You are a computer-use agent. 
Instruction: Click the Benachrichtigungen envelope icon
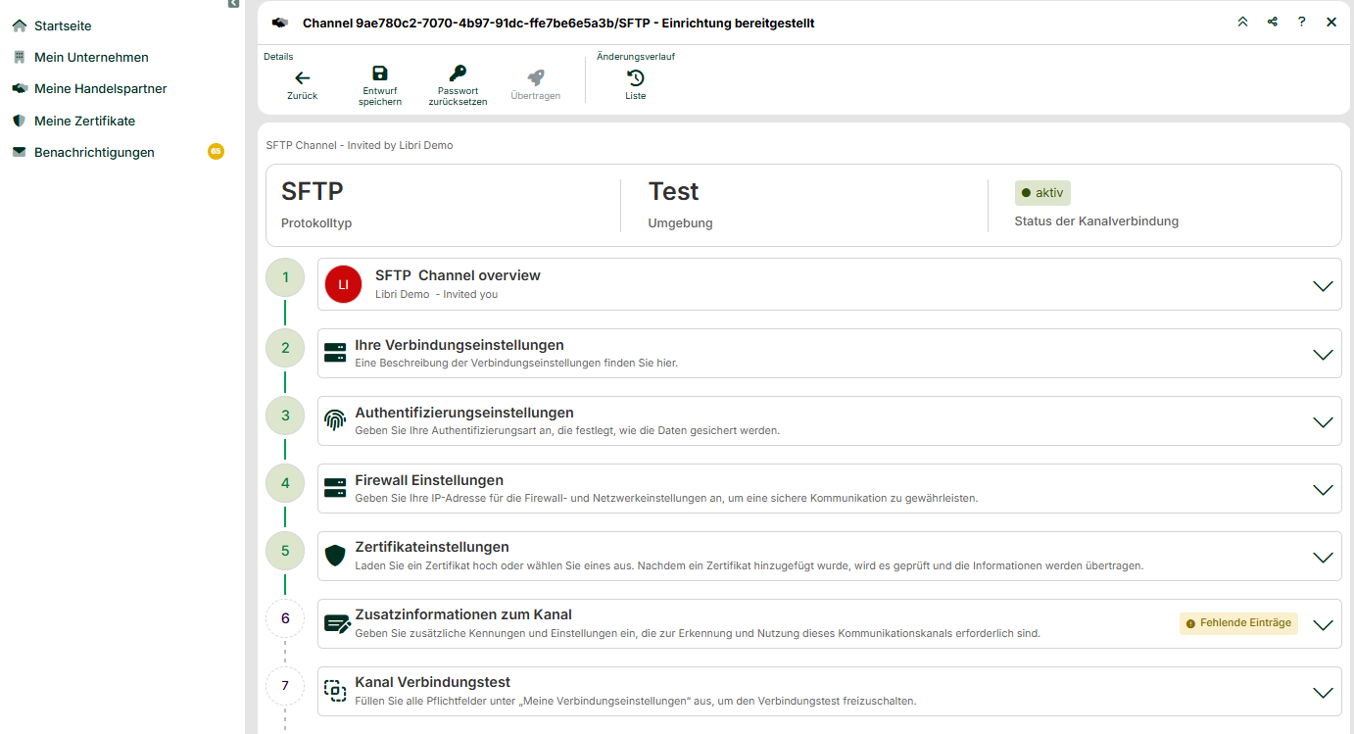19,152
